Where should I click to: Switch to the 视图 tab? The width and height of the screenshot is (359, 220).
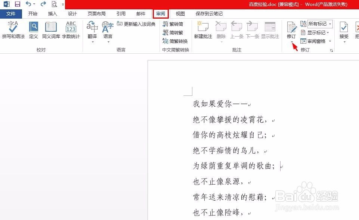[x=180, y=14]
